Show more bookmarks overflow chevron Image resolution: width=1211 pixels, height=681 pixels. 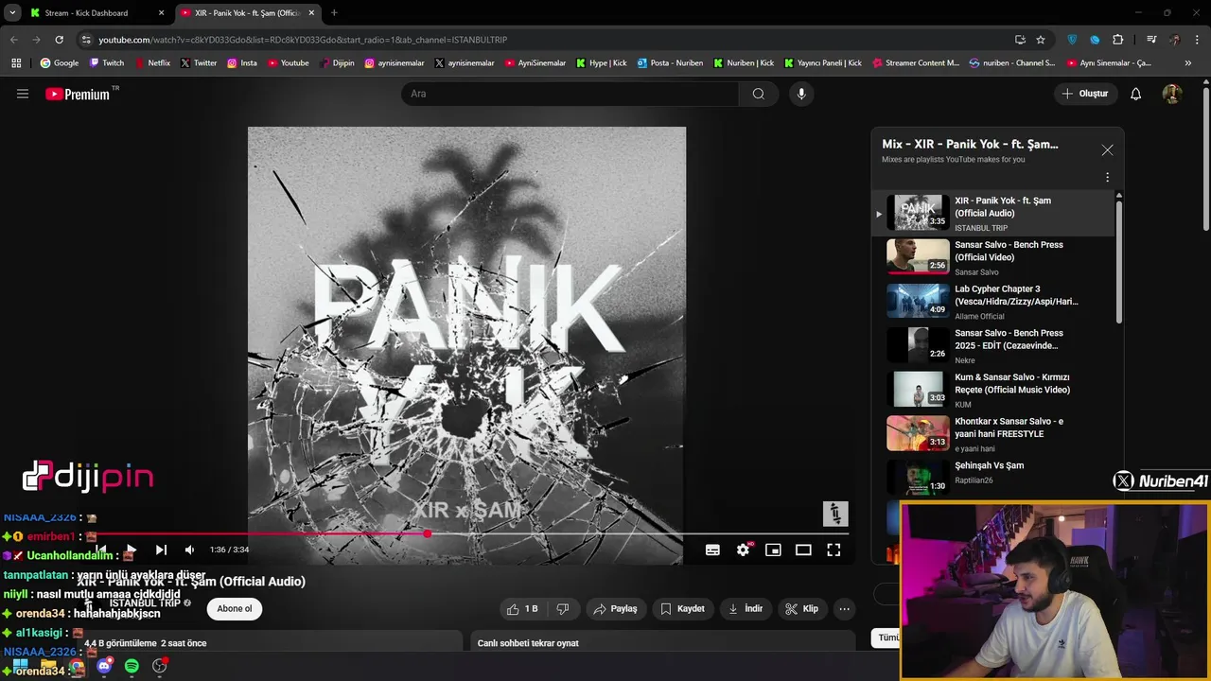click(x=1188, y=63)
